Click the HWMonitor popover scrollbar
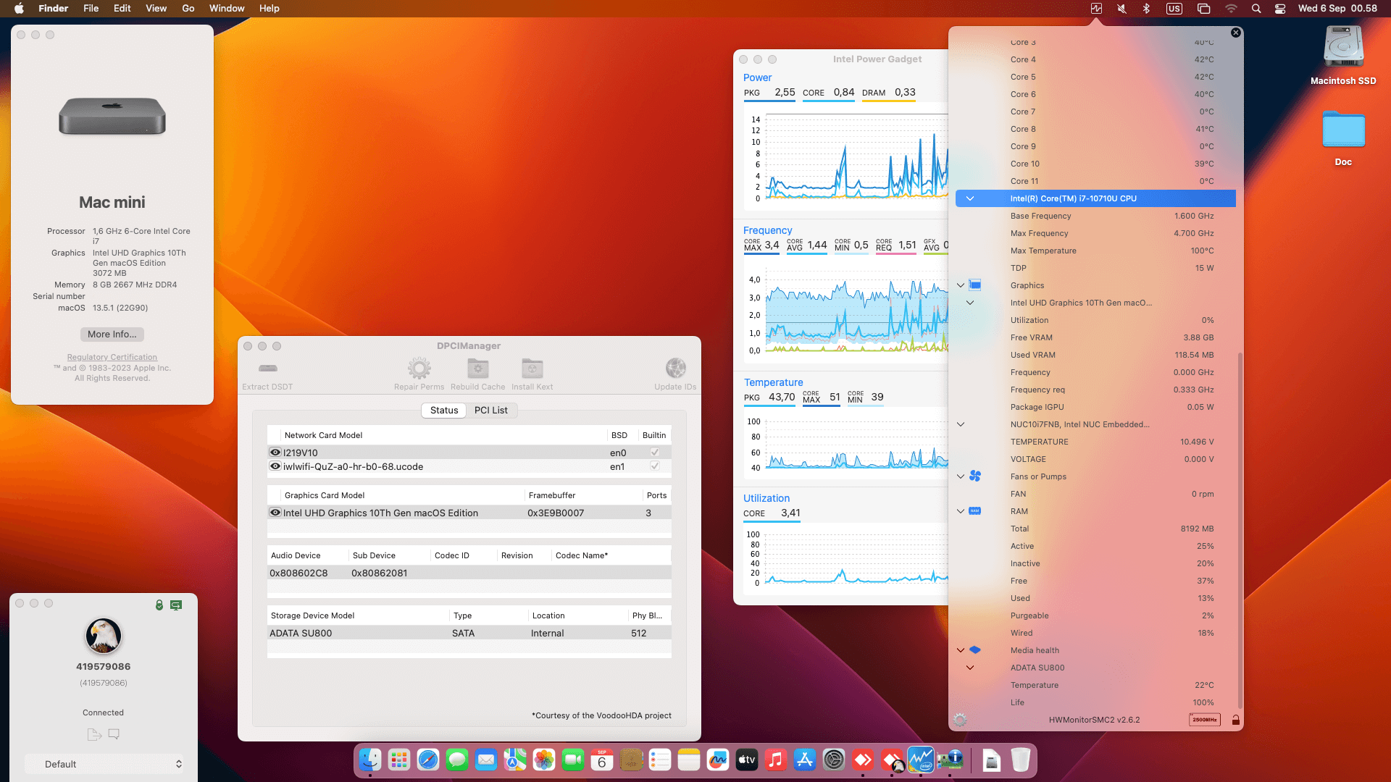This screenshot has height=782, width=1391. [1240, 529]
